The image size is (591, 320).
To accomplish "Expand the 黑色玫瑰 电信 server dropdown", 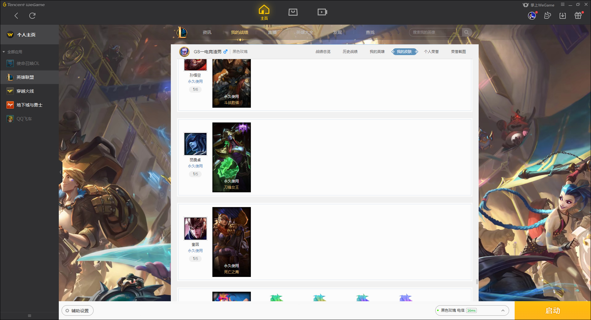I will [x=472, y=310].
